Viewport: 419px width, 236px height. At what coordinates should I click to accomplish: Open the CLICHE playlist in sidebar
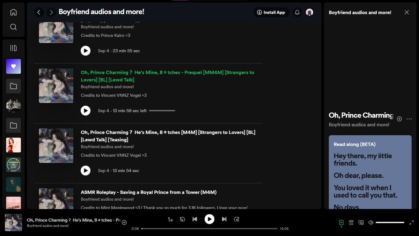13,203
